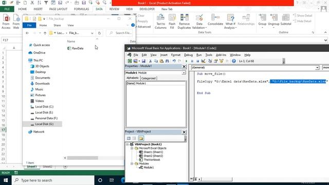Click Consolidate in Excel ribbon
329x185 pixels.
(x=215, y=20)
